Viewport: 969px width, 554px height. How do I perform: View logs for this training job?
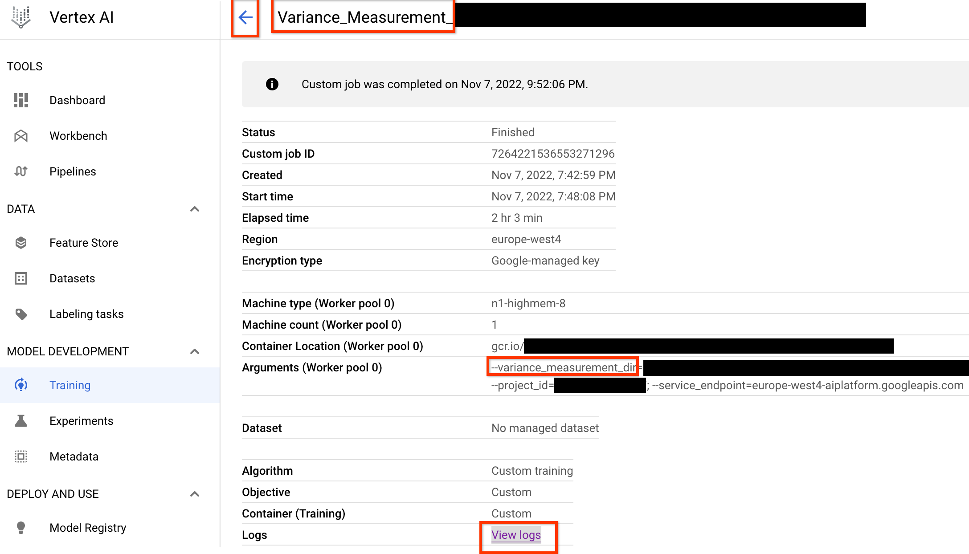pyautogui.click(x=516, y=534)
